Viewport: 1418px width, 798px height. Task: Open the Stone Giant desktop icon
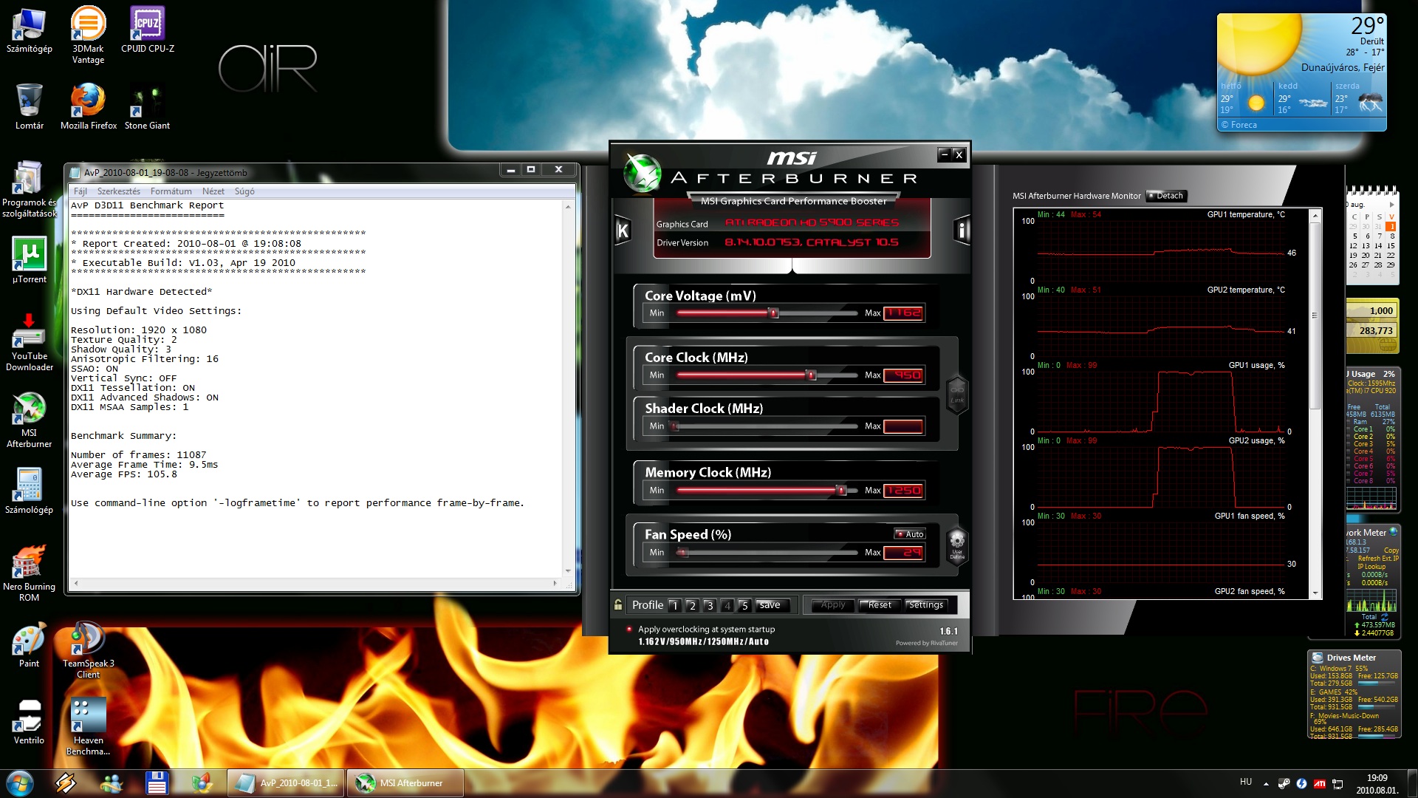[x=147, y=107]
